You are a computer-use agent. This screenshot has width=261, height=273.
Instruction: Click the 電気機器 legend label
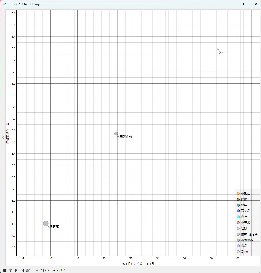pos(247,240)
